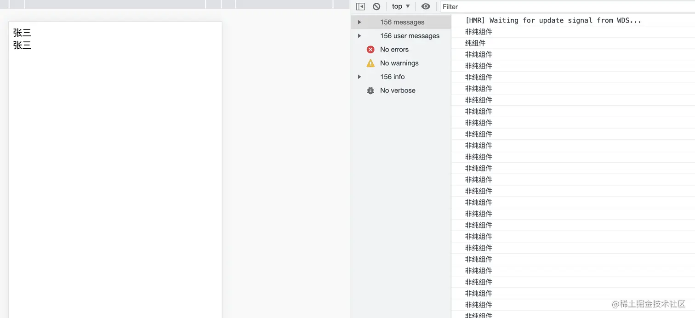Viewport: 695px width, 318px height.
Task: Toggle the console sidebar panel icon
Action: (x=360, y=6)
